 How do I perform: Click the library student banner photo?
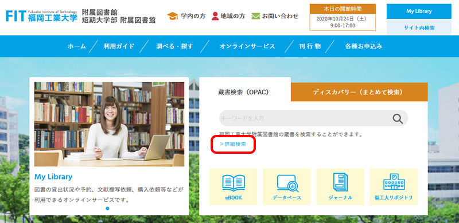[x=109, y=124]
